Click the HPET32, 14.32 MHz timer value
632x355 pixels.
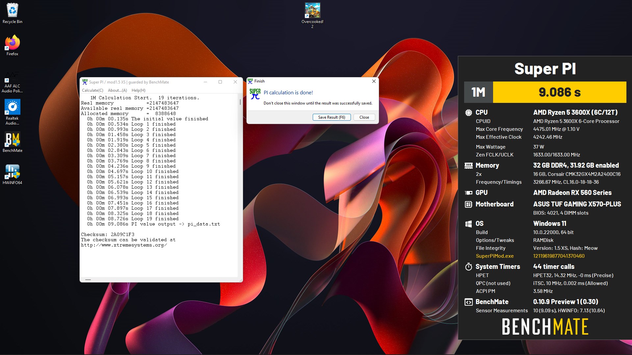573,275
